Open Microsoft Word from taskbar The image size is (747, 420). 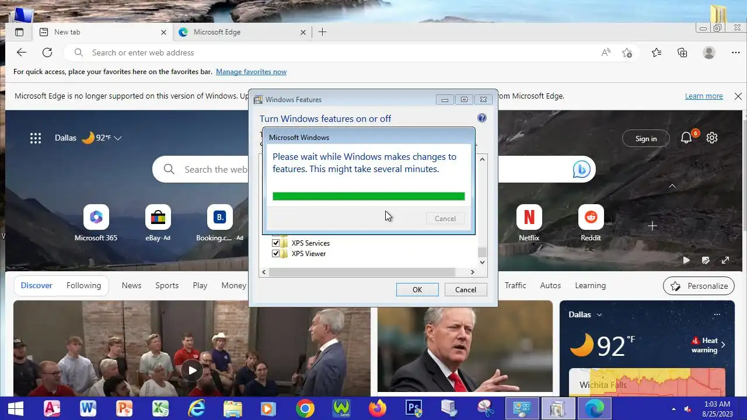[x=88, y=408]
